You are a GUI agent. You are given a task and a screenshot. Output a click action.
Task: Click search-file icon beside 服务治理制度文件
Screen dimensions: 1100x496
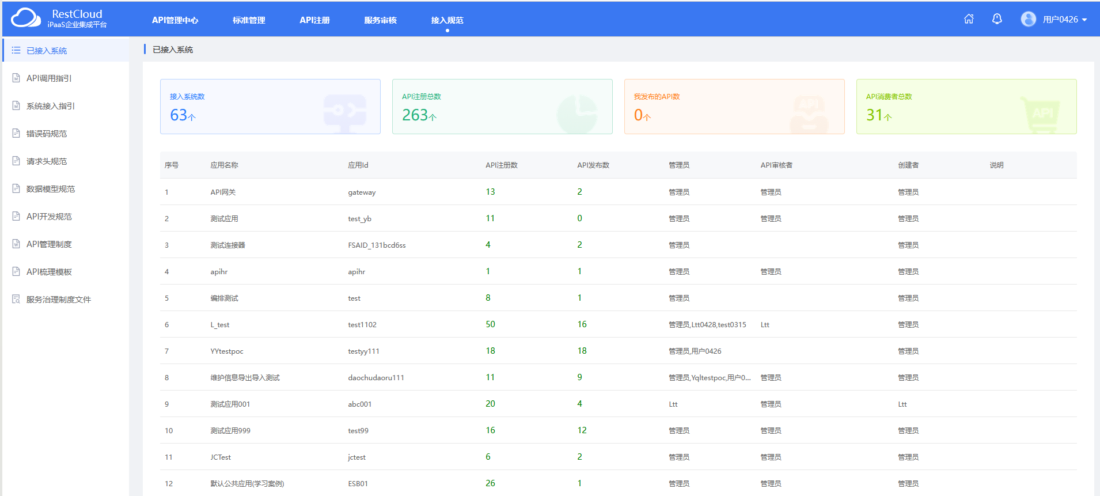click(x=16, y=299)
